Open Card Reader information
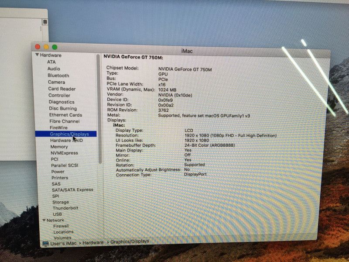The image size is (349, 262). 62,89
